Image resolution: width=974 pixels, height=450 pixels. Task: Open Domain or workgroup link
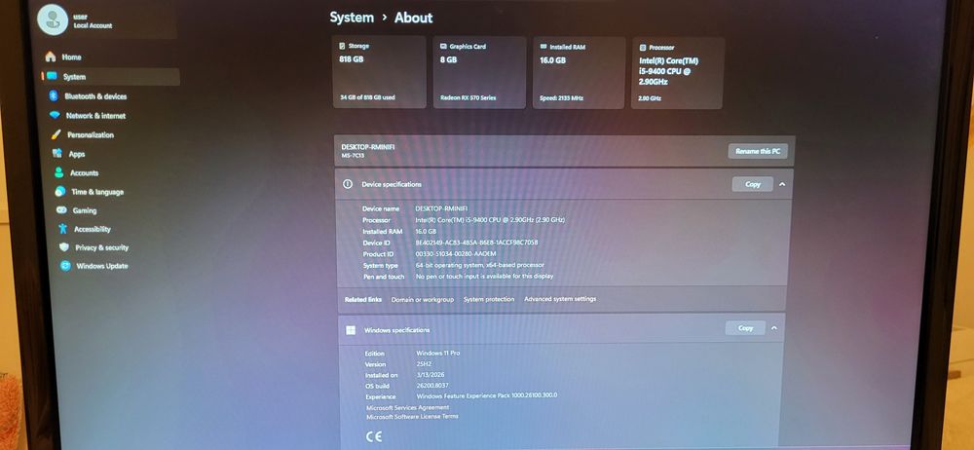(423, 300)
